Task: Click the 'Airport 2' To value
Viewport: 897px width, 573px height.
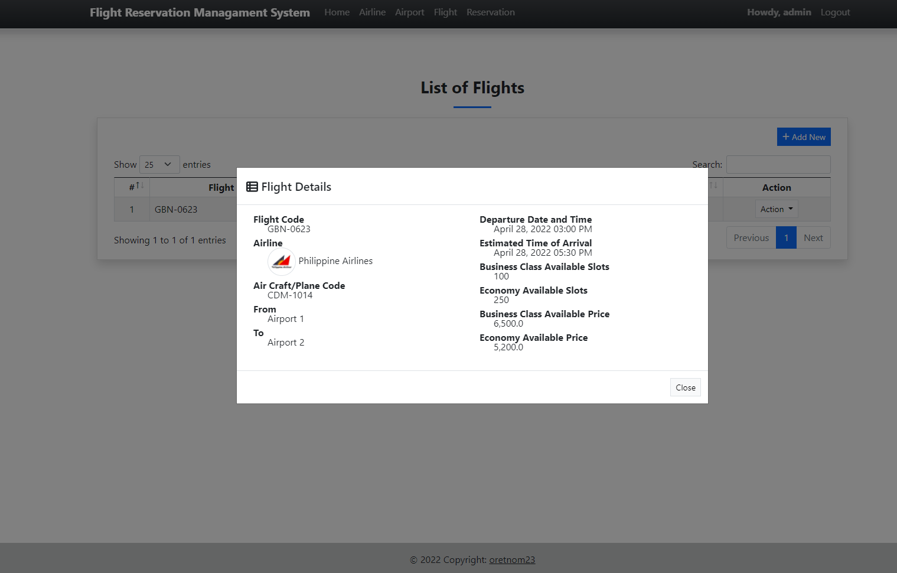Action: coord(286,343)
